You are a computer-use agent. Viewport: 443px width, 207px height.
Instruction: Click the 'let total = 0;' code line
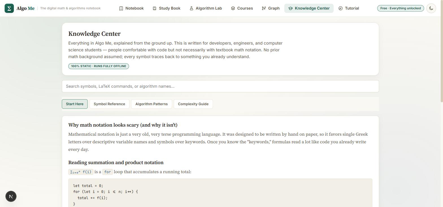click(88, 186)
